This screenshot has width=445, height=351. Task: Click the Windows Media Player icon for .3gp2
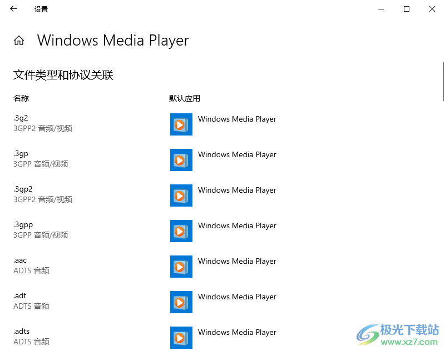coord(181,195)
